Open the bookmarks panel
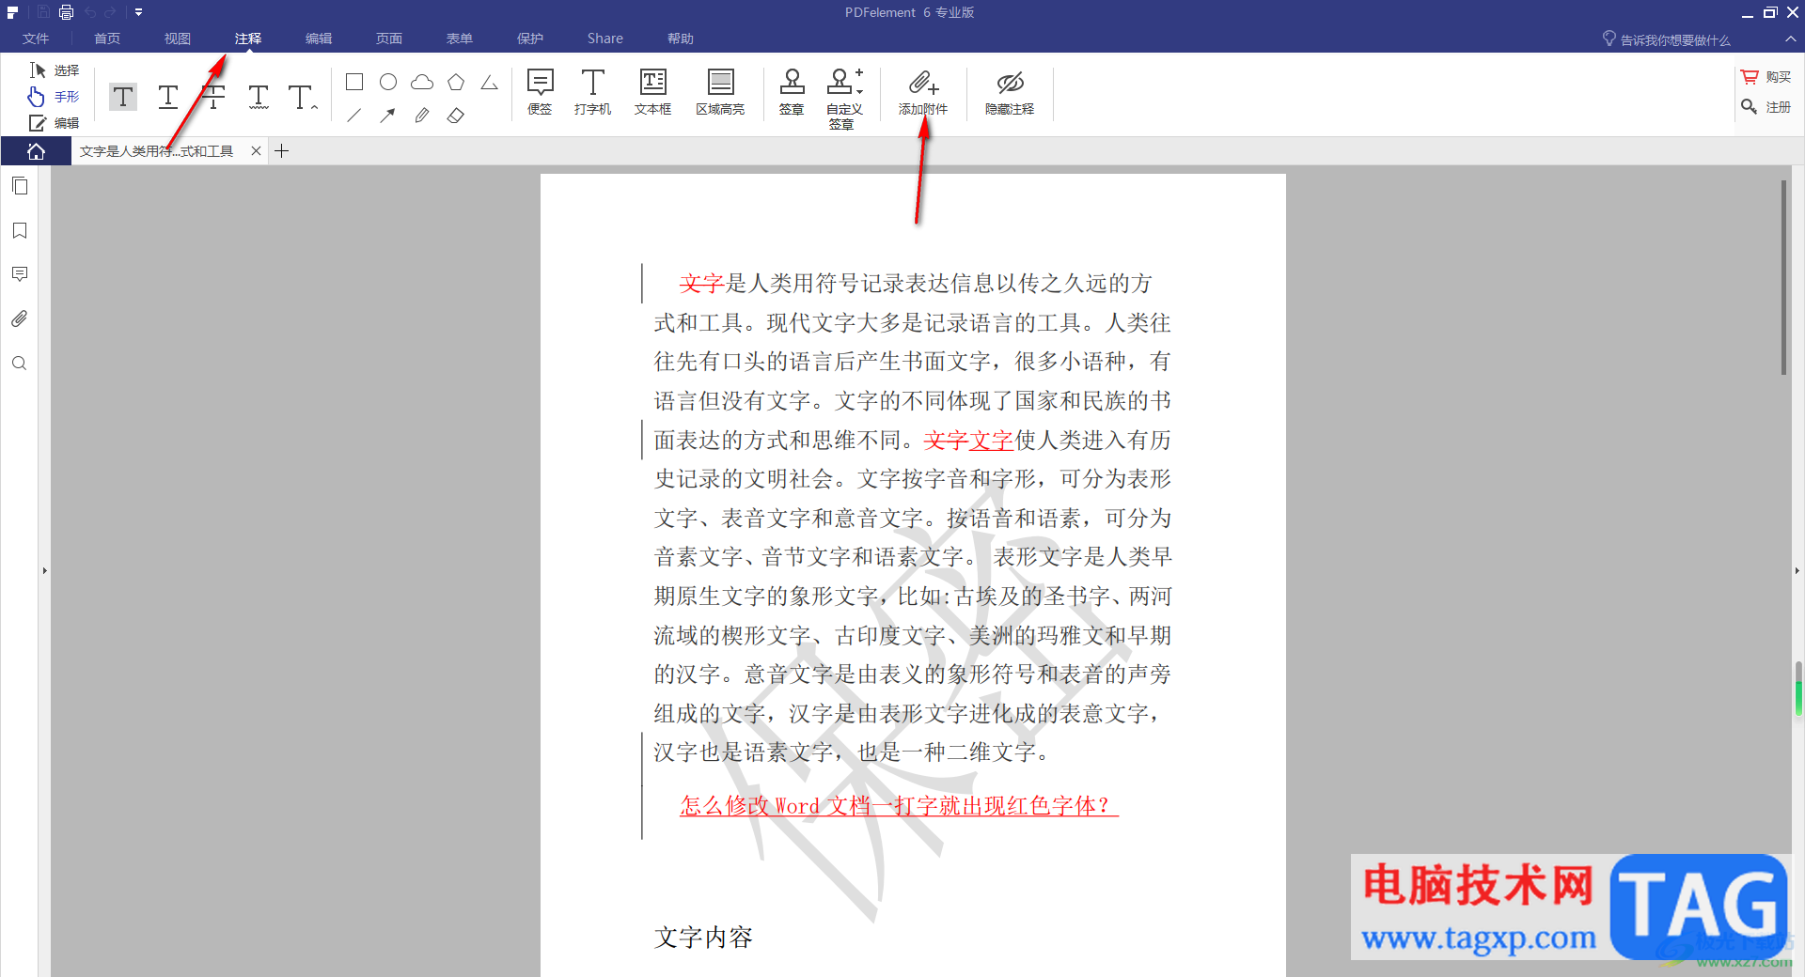The height and width of the screenshot is (977, 1805). 20,230
